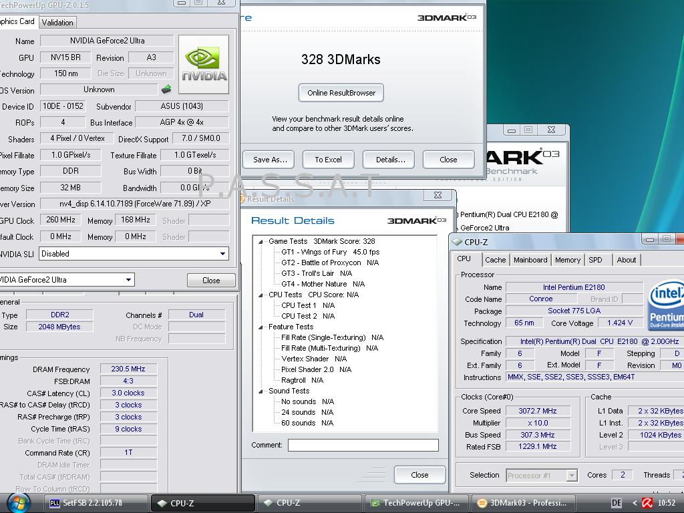Screen dimensions: 684x513
Task: Select GT3 - Troll's Lair row
Action: pos(316,273)
